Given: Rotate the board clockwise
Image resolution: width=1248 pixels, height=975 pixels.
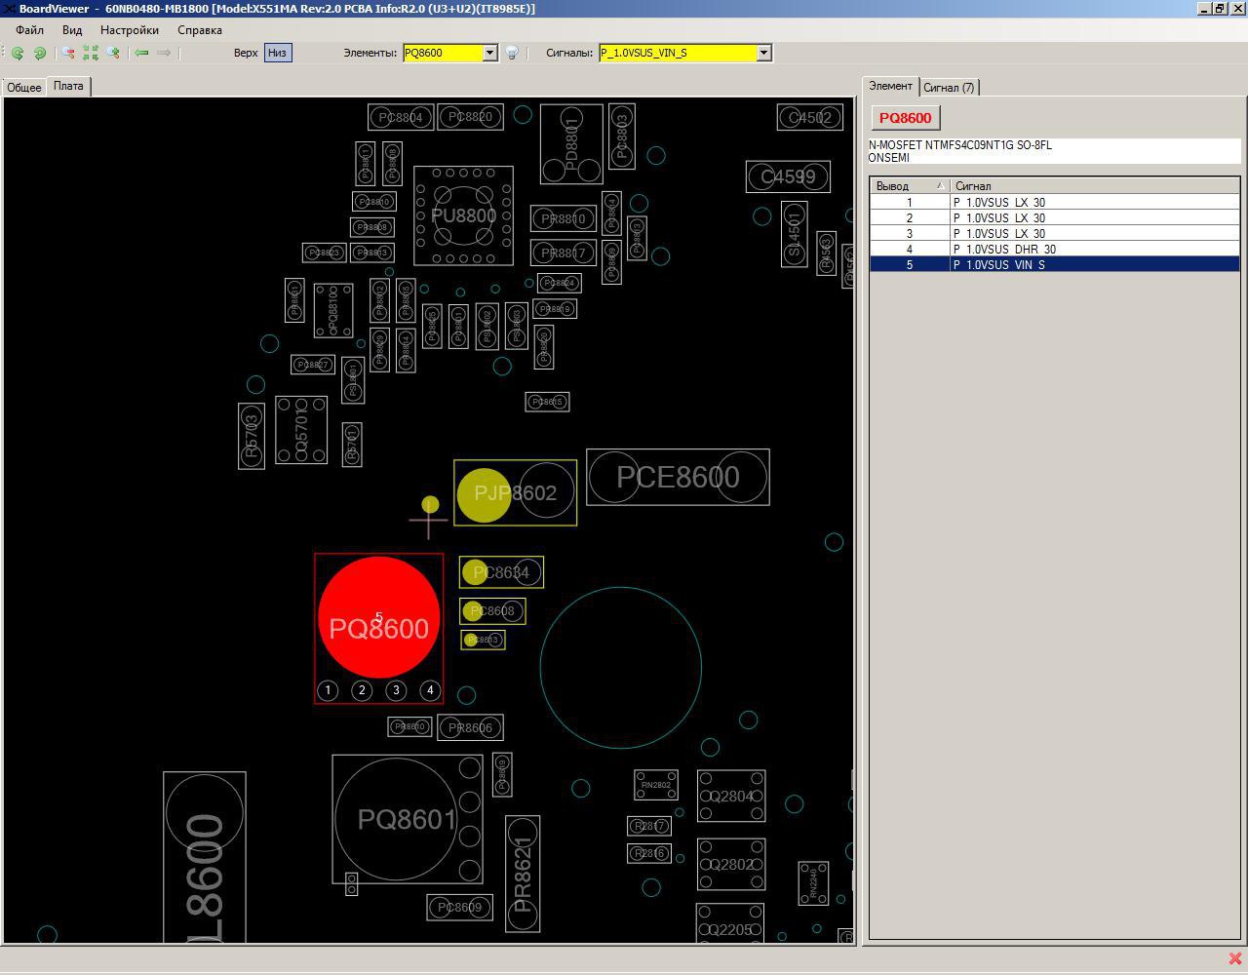Looking at the screenshot, I should [x=40, y=53].
